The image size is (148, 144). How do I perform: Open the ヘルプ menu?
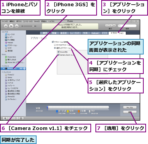coord(51,21)
